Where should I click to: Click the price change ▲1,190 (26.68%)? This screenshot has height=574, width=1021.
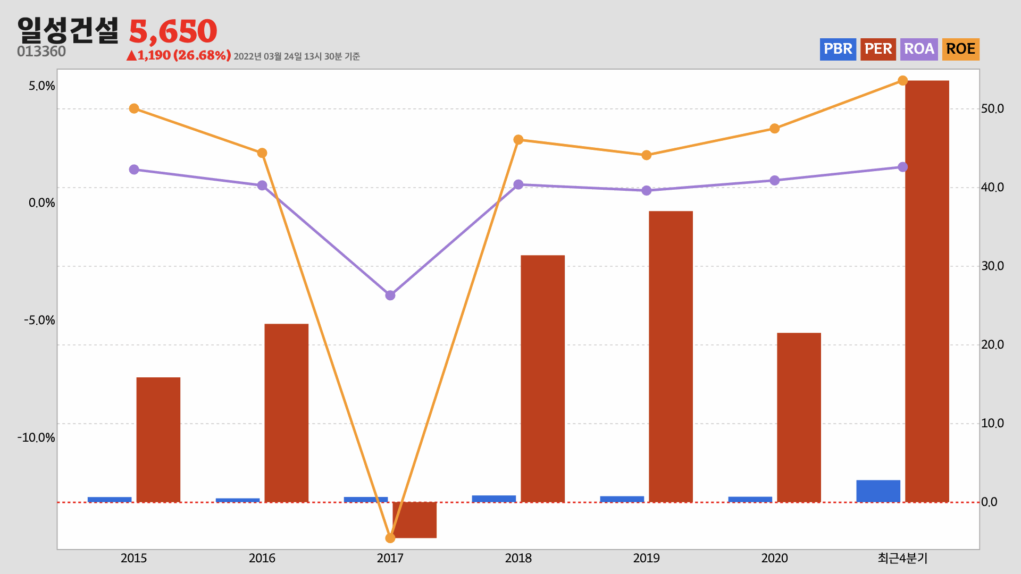click(179, 55)
